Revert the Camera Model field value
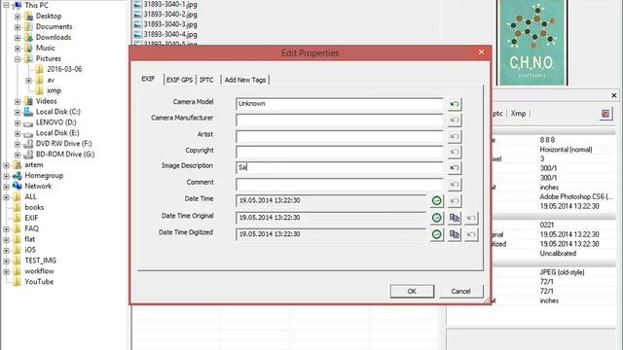 point(455,104)
